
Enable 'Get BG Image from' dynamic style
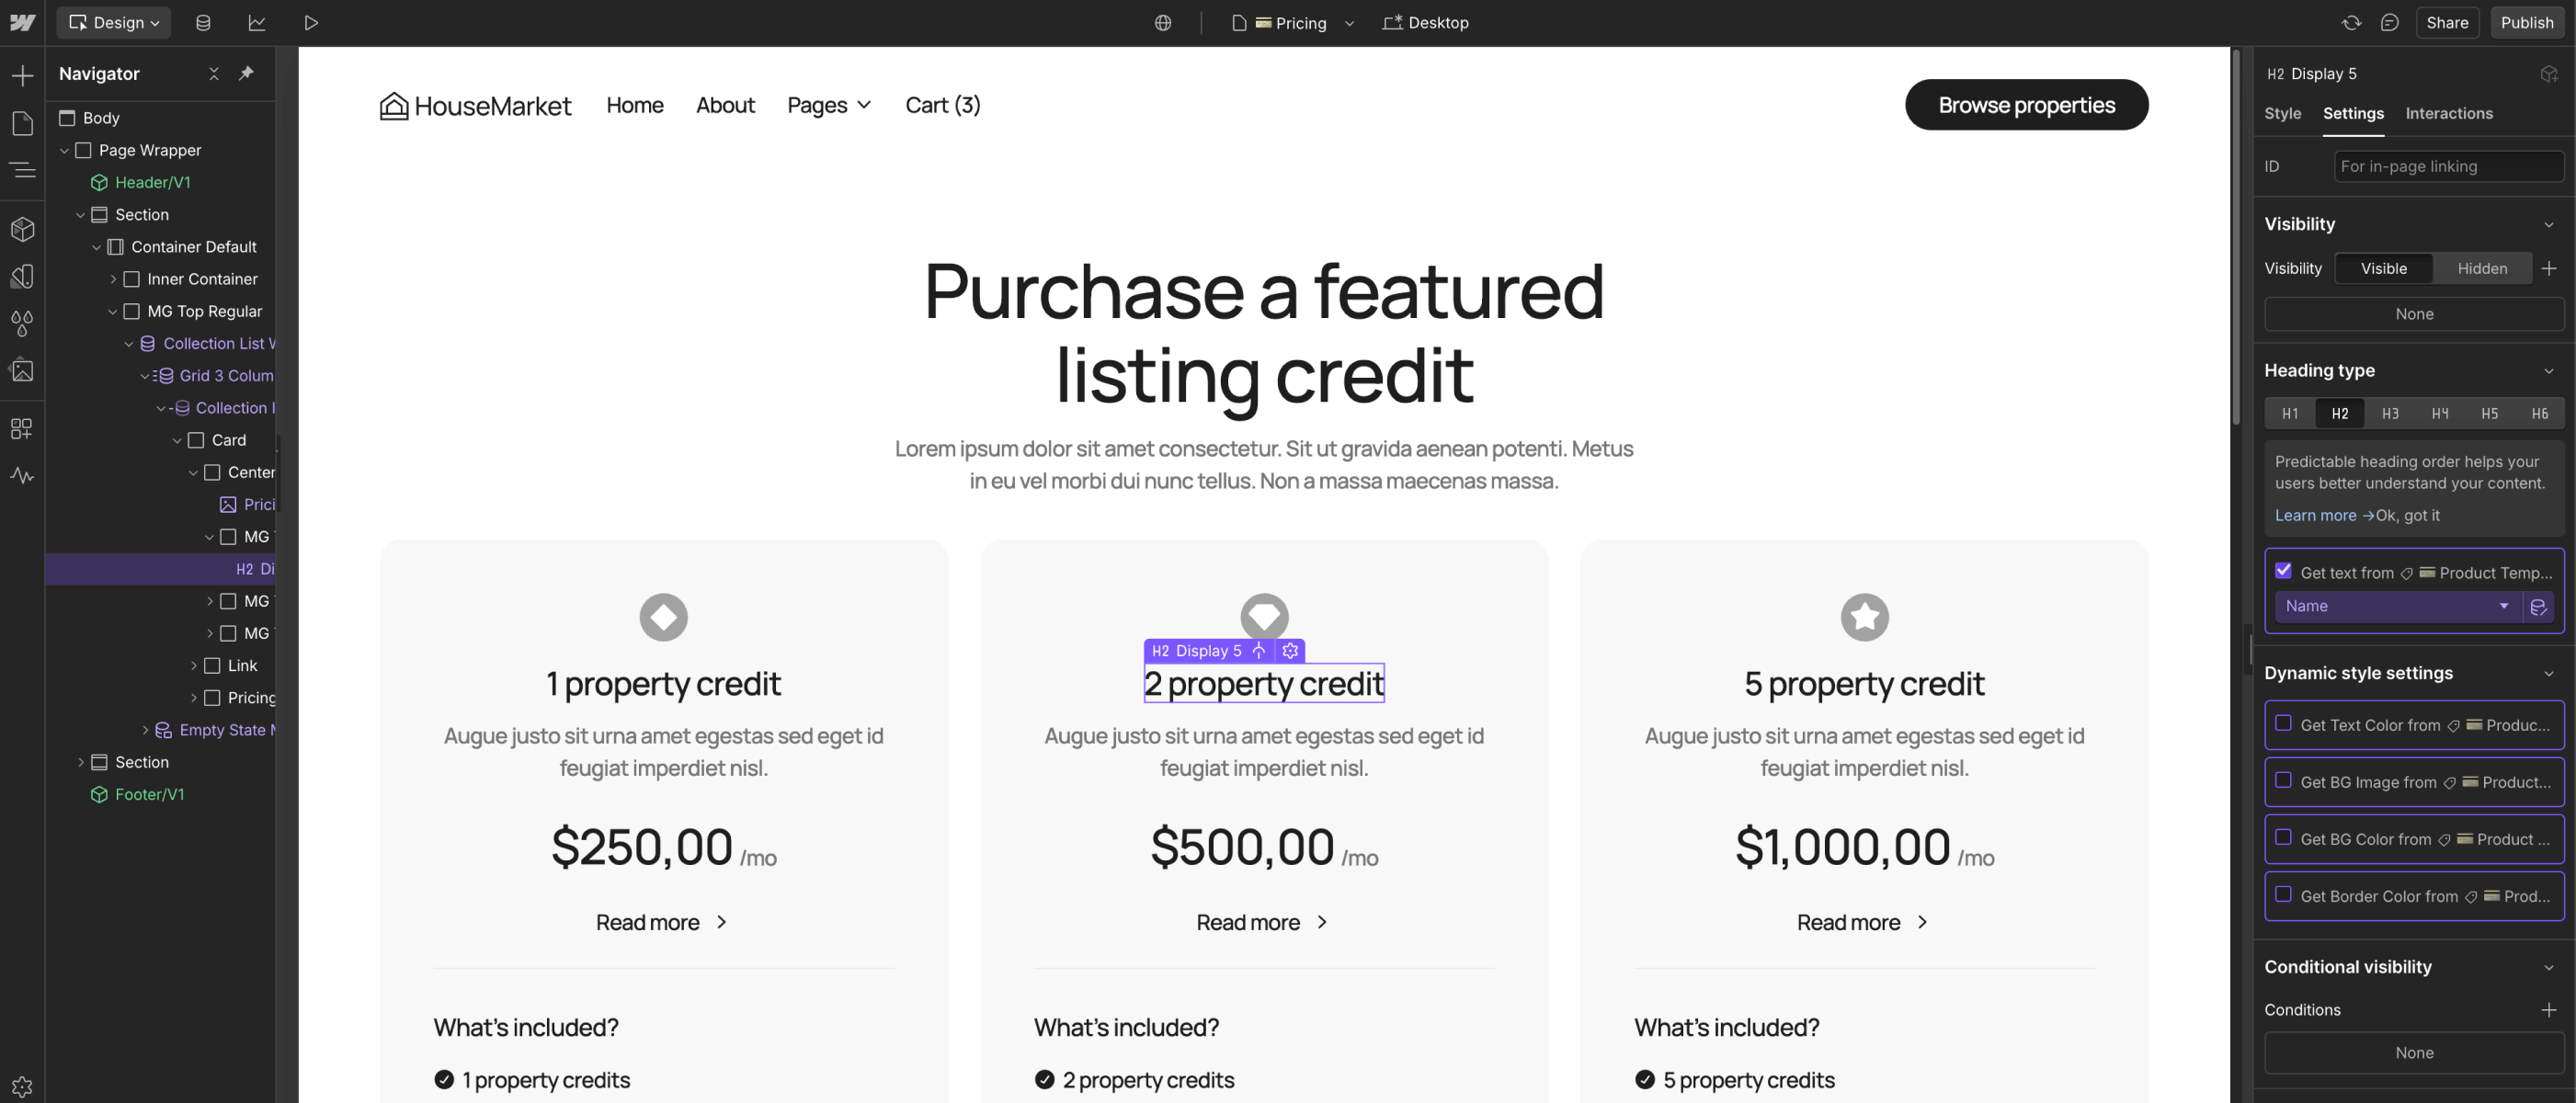2283,783
